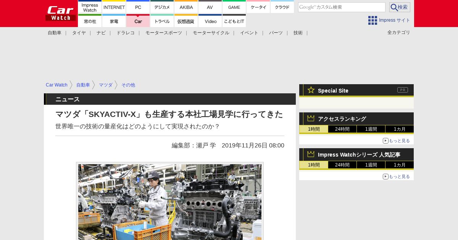Viewport: 458px width, 240px height.
Task: Open the パーツ category menu
Action: click(276, 33)
